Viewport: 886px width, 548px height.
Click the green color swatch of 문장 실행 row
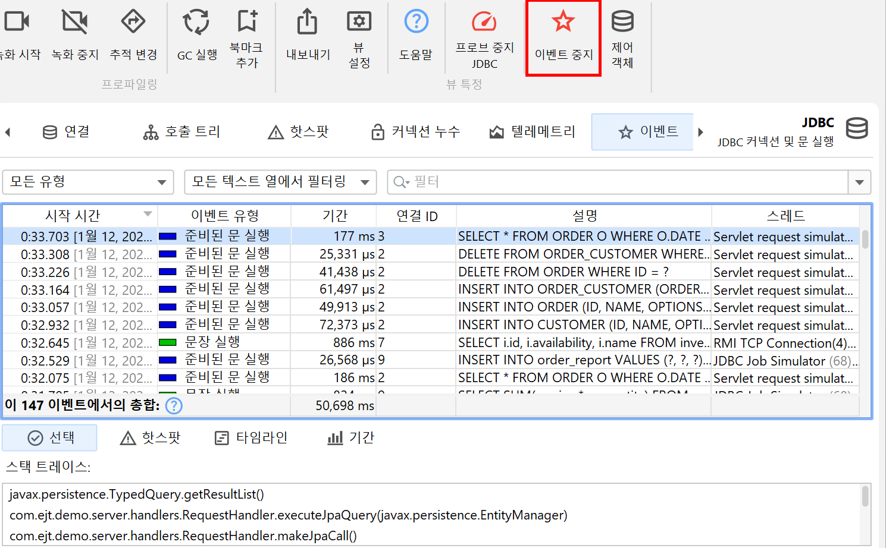pyautogui.click(x=168, y=342)
